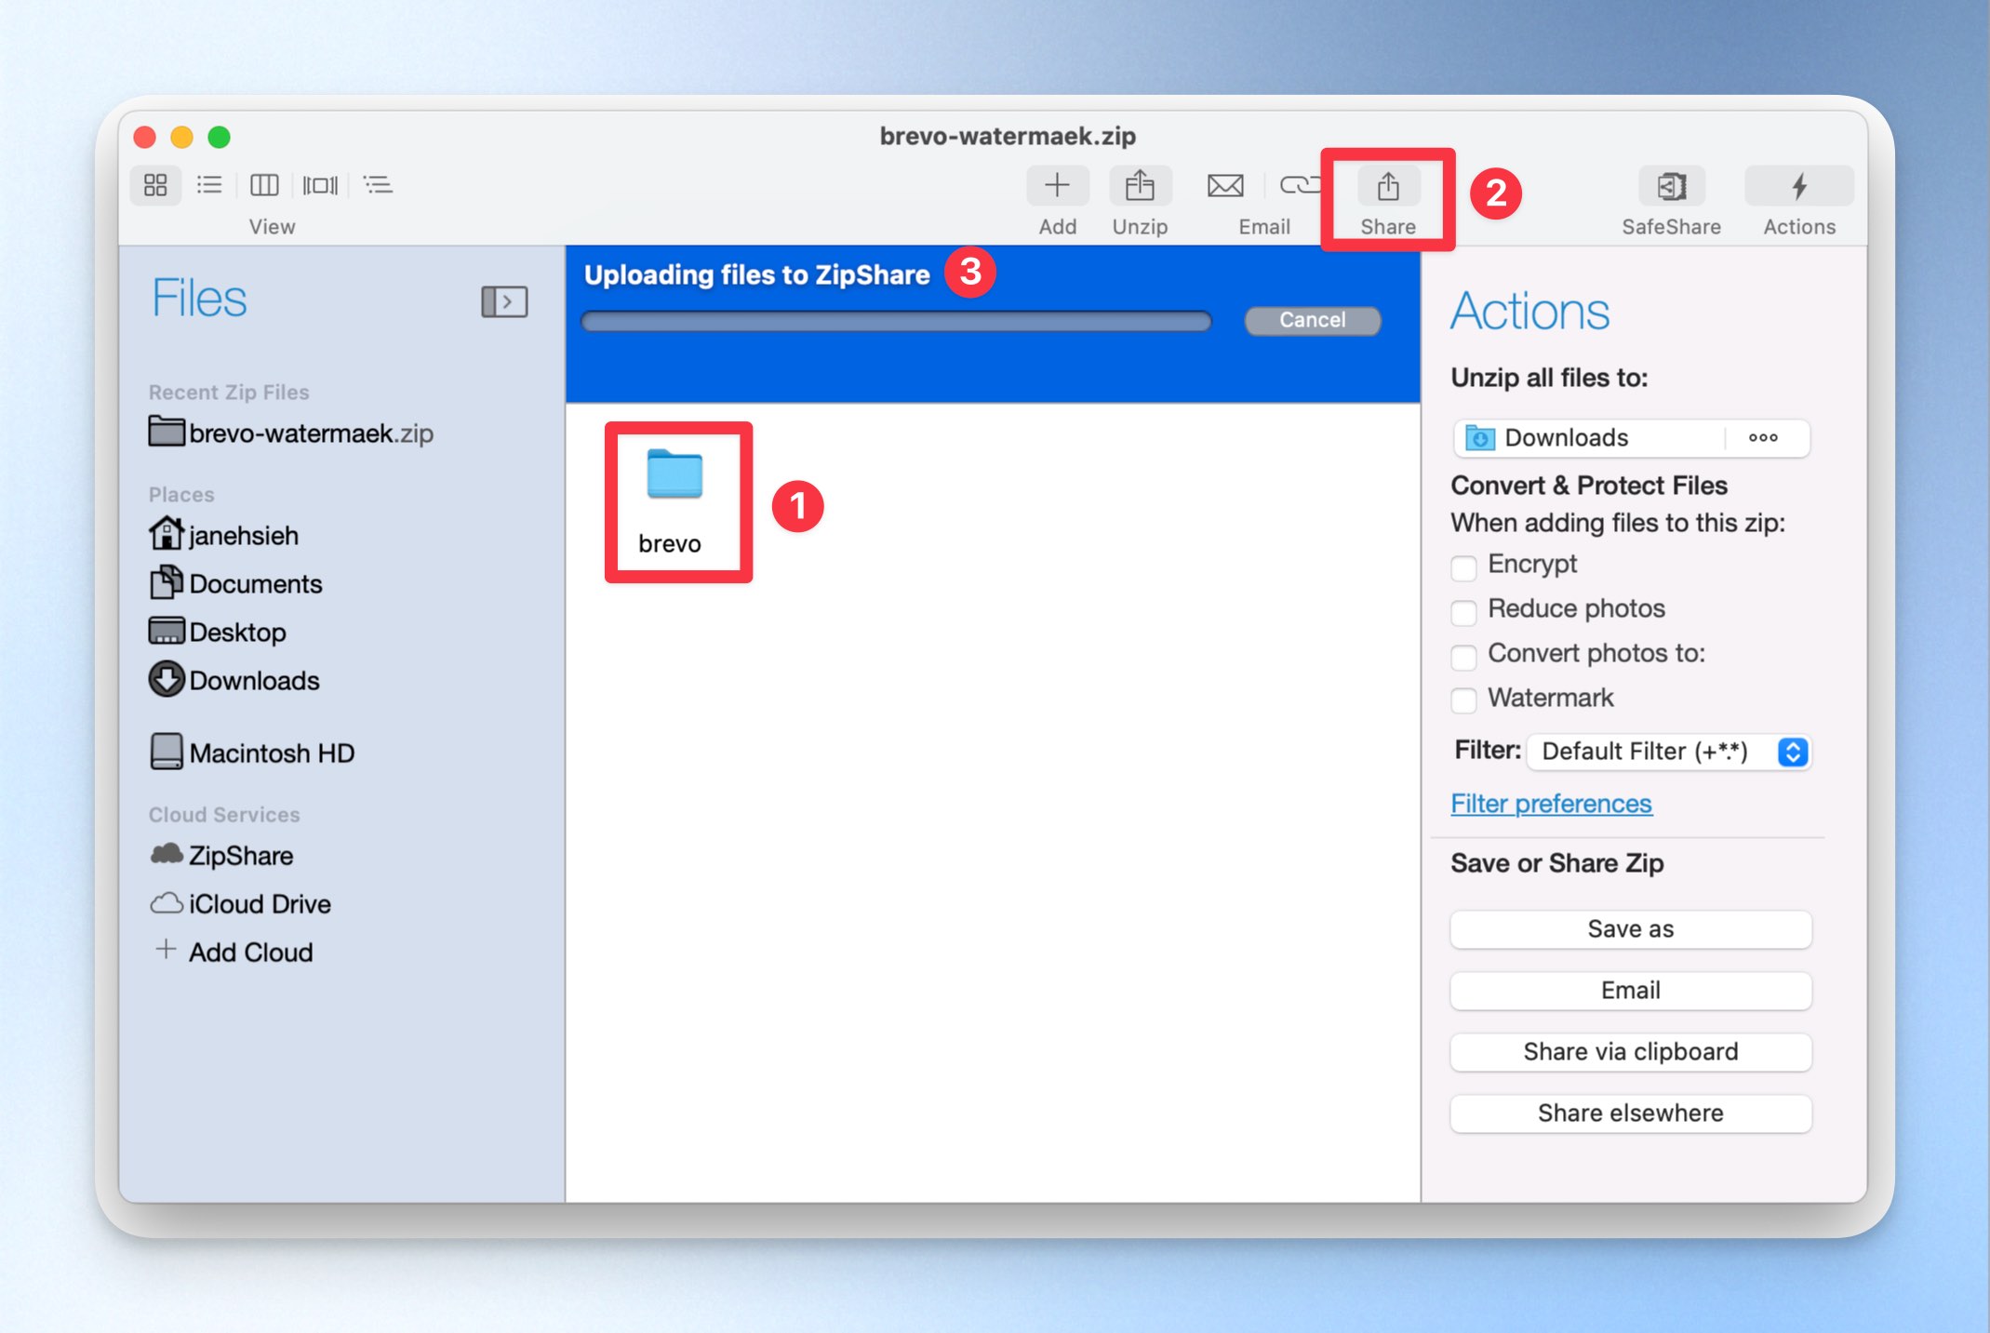1990x1333 pixels.
Task: Click the Email envelope toolbar icon
Action: [x=1225, y=185]
